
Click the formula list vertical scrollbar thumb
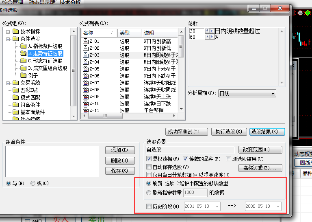tap(181, 46)
